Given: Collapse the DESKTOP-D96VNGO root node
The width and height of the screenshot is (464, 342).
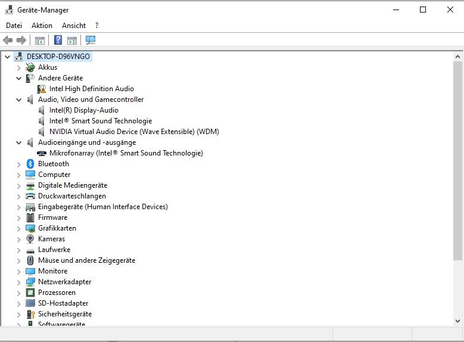Looking at the screenshot, I should point(7,57).
